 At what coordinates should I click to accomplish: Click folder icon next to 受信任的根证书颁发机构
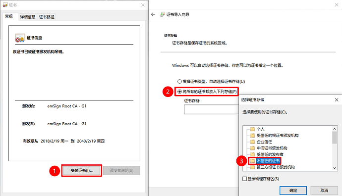tap(252, 135)
